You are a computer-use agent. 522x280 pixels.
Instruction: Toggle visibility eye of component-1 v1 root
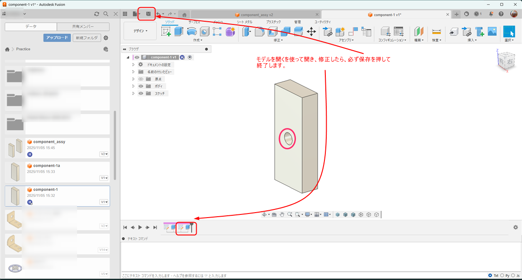[137, 57]
